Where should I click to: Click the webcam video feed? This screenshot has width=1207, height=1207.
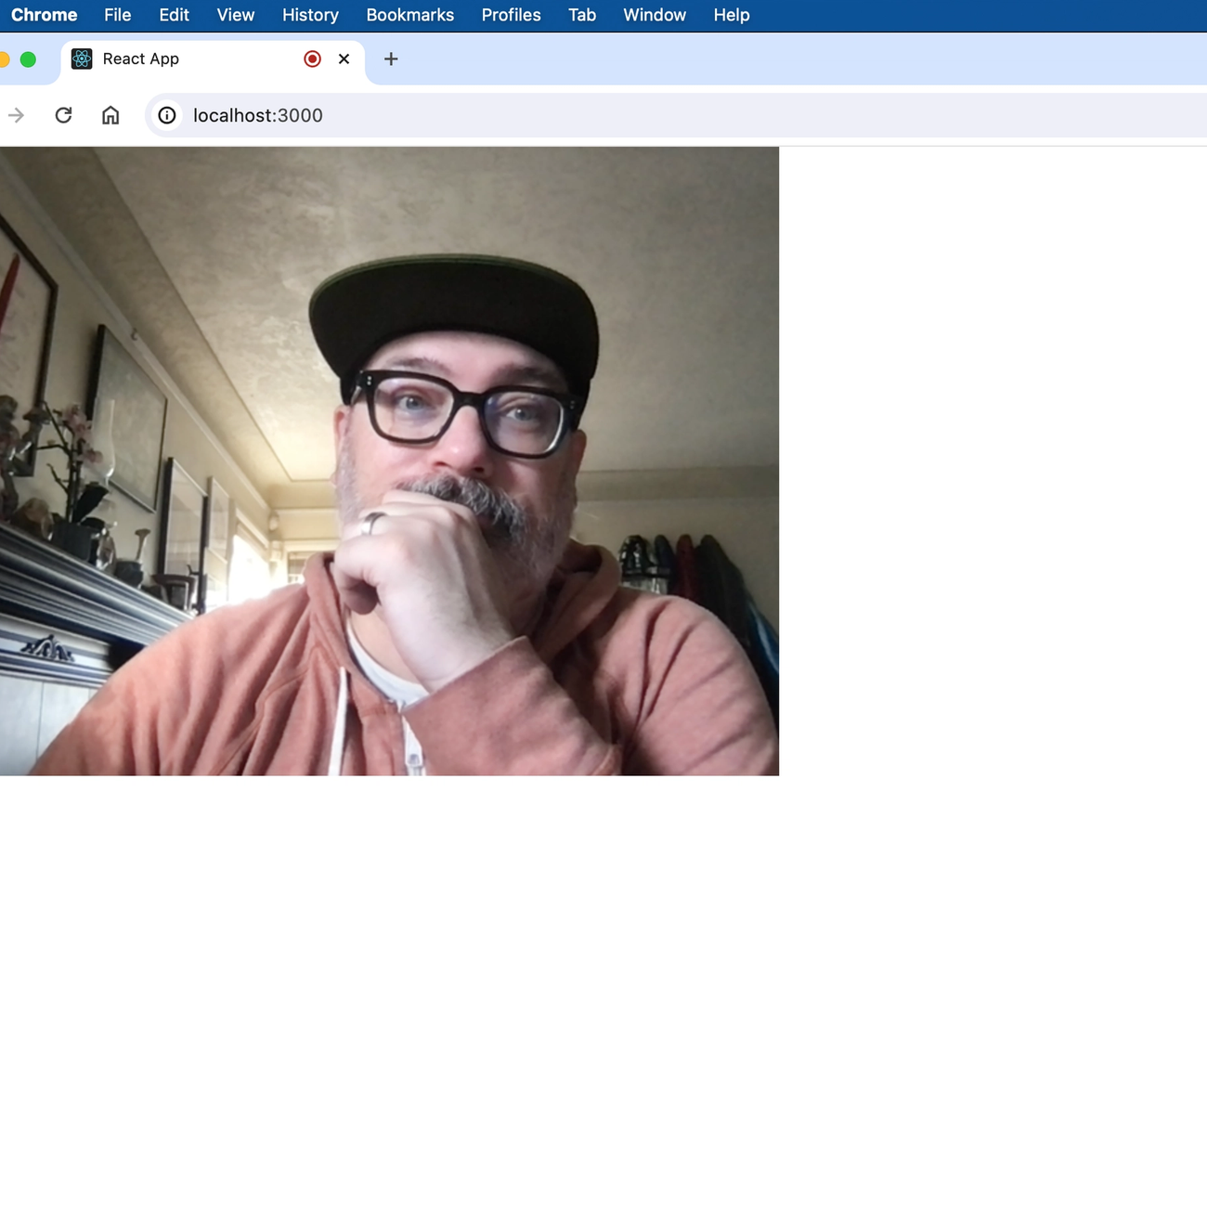pyautogui.click(x=389, y=461)
